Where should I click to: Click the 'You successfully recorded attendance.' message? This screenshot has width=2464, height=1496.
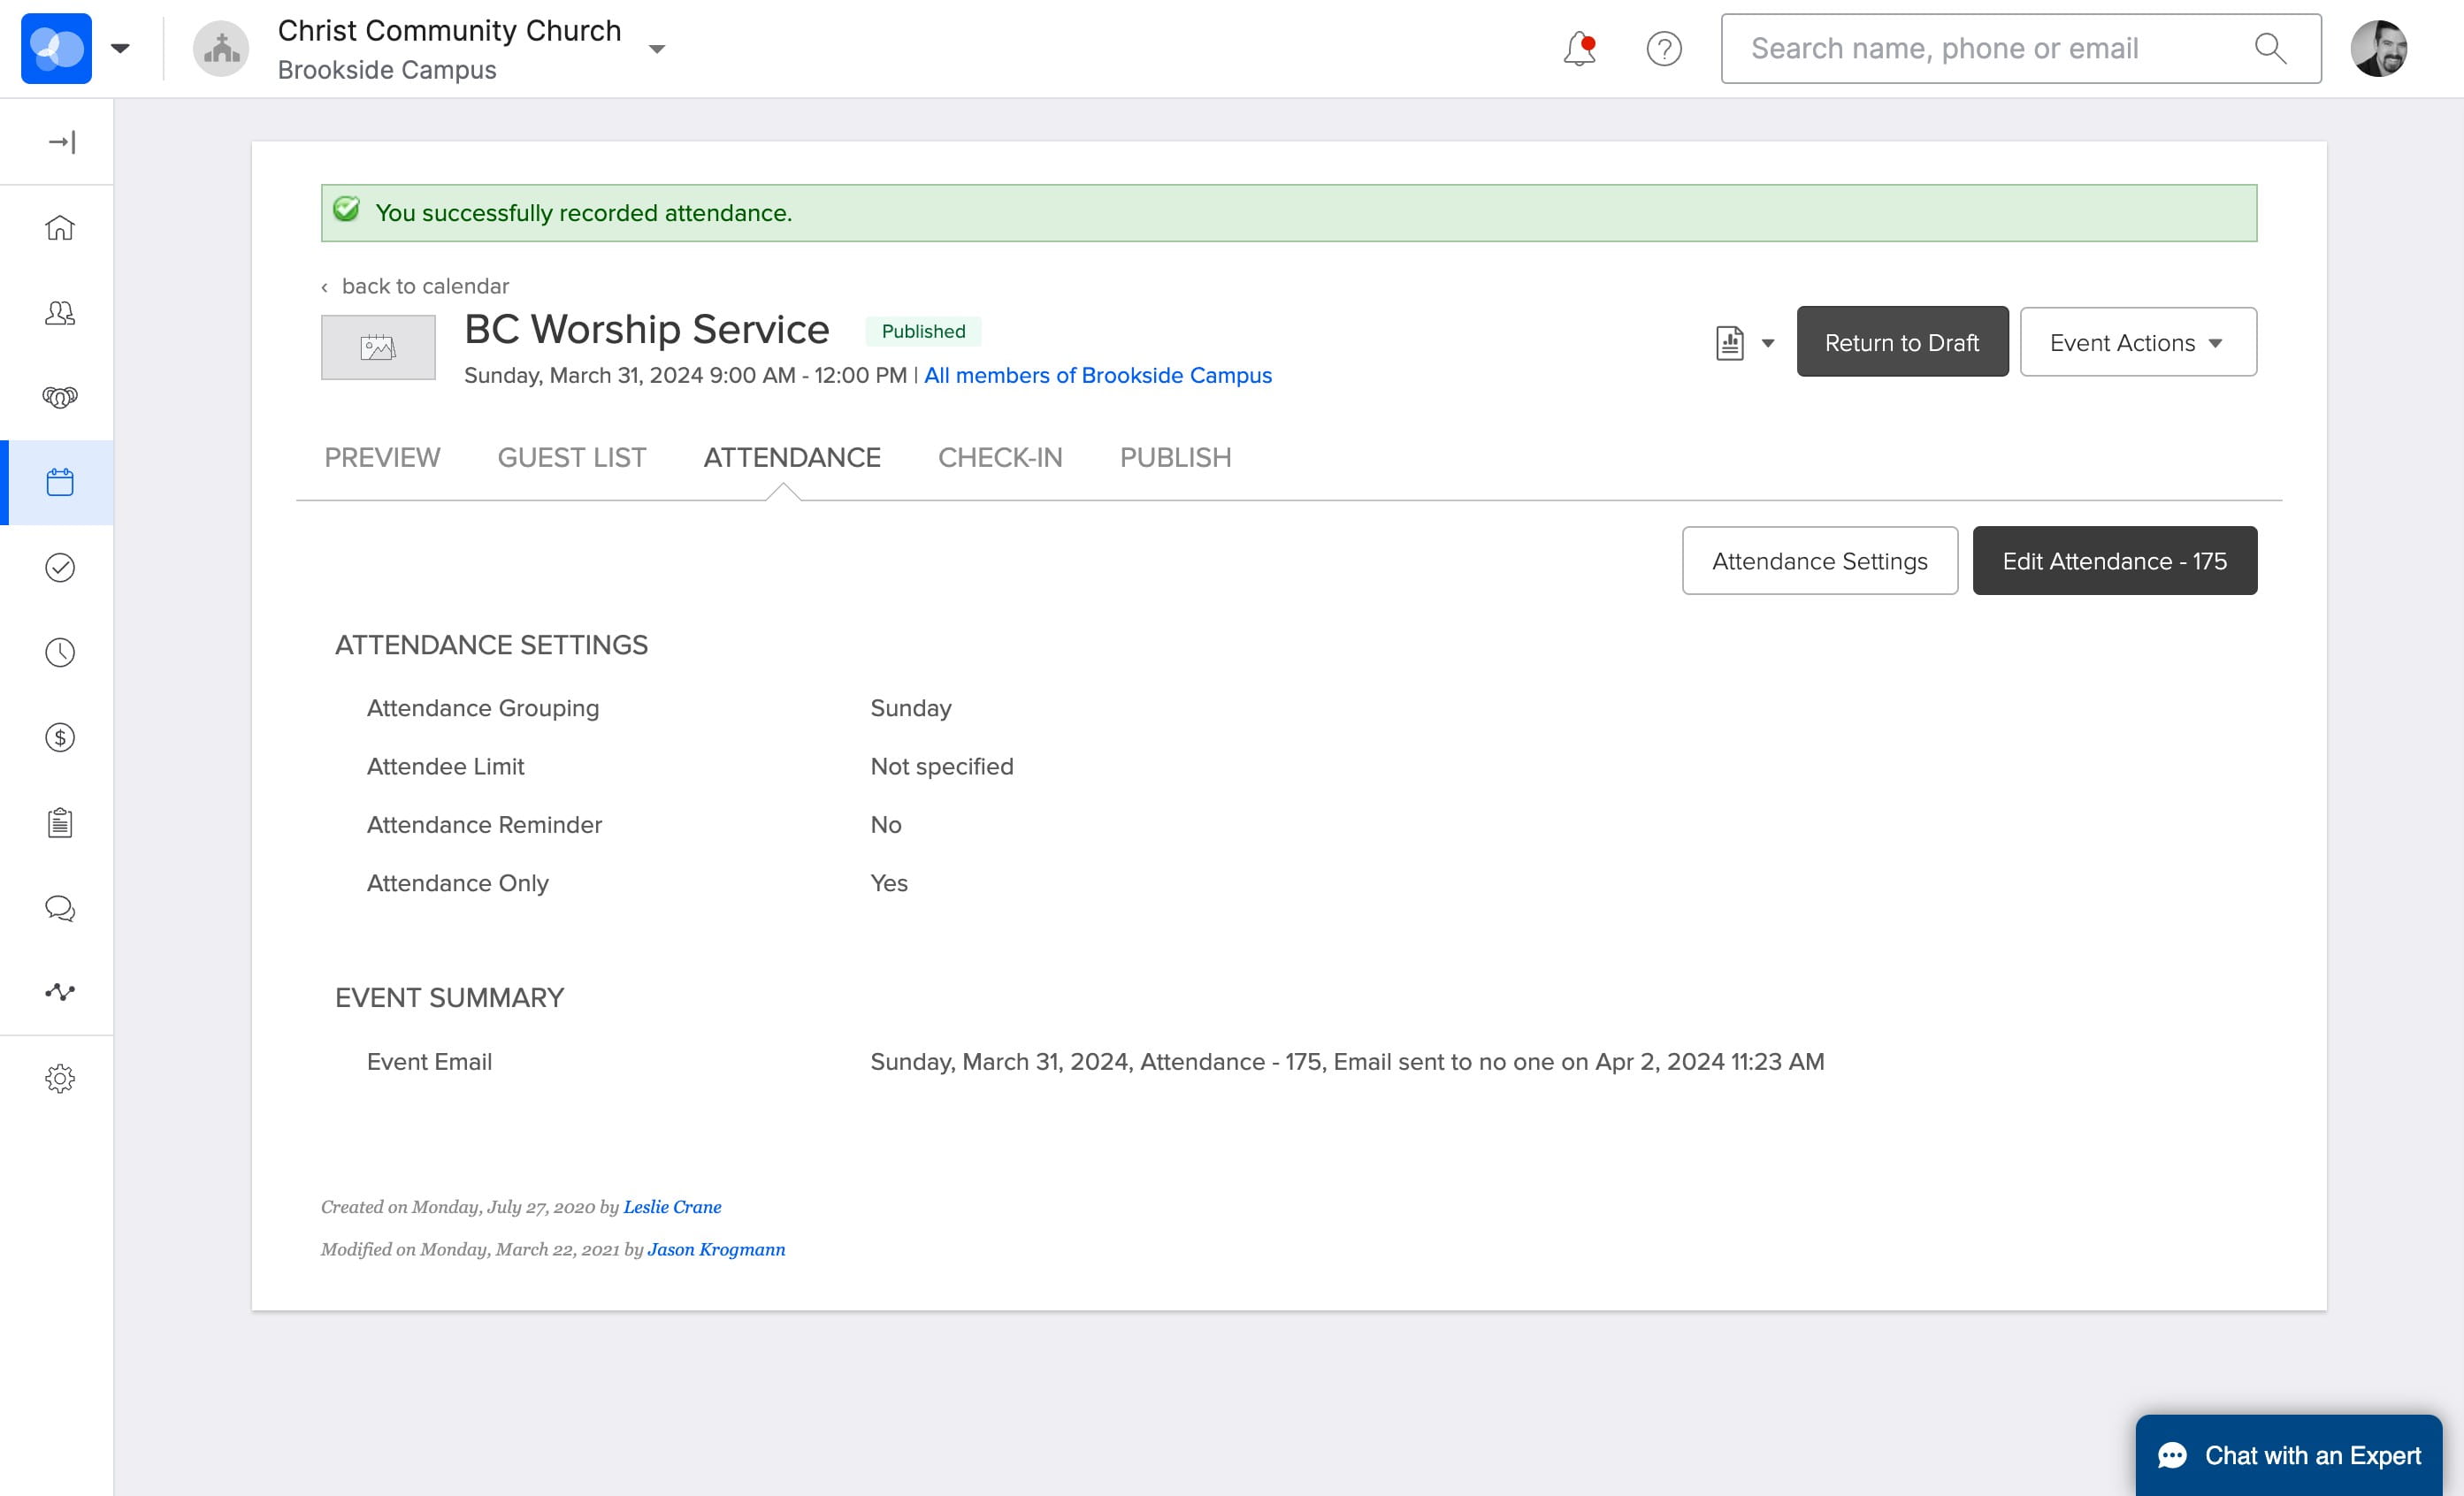coord(584,213)
